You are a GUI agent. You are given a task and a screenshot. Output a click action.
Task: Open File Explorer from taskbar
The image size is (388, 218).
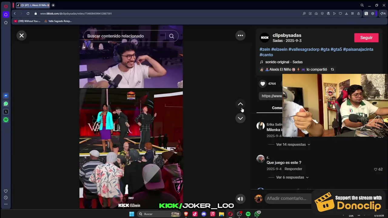pos(222,214)
